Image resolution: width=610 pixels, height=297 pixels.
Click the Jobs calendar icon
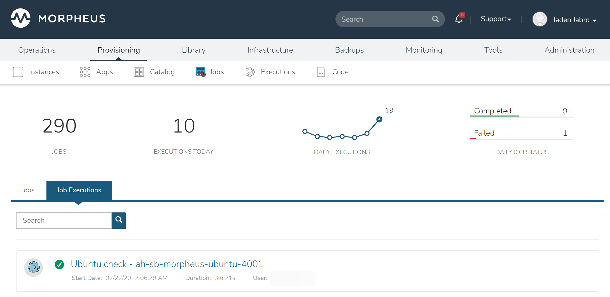[x=200, y=72]
